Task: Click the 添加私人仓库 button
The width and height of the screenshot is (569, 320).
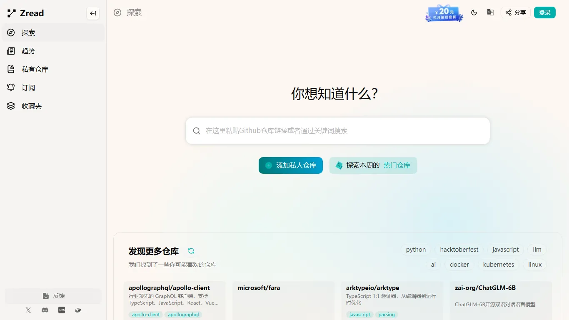Action: tap(290, 165)
